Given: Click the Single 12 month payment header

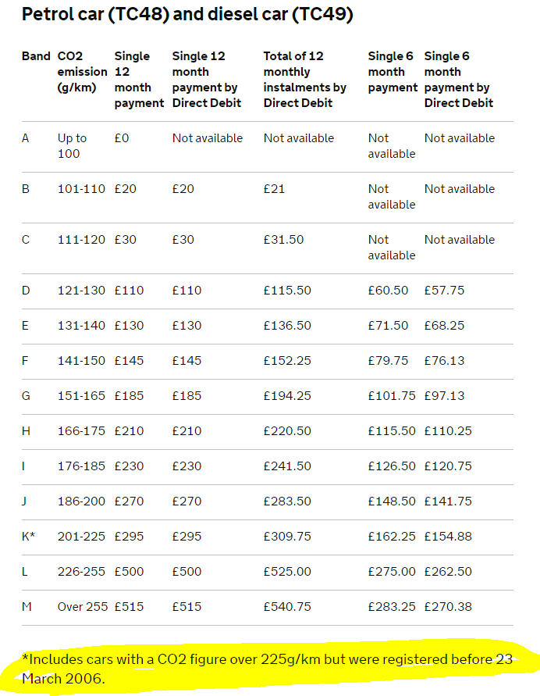Looking at the screenshot, I should pyautogui.click(x=139, y=80).
